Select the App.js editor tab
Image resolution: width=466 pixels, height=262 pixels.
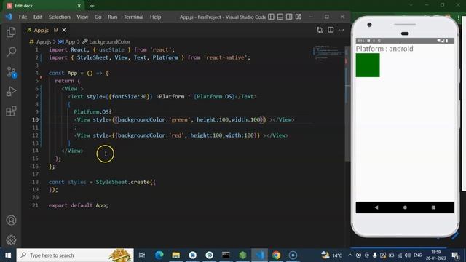[x=47, y=30]
